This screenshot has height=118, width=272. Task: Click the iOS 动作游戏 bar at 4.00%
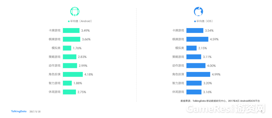click(x=196, y=65)
